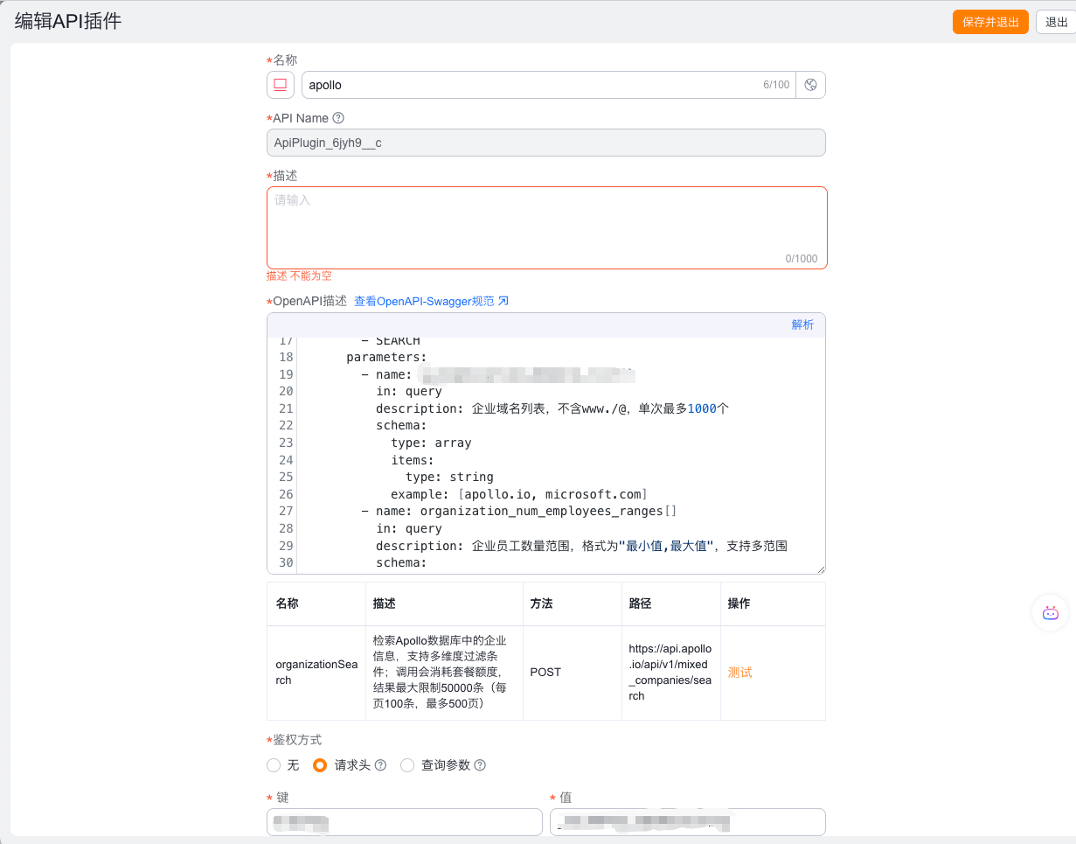This screenshot has height=844, width=1076.
Task: Click the 操作 column header
Action: click(x=773, y=603)
